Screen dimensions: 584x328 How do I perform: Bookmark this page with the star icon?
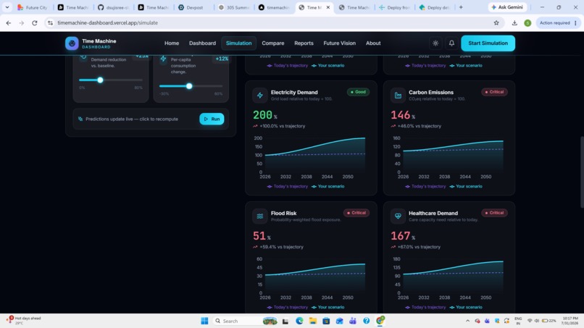(x=496, y=22)
